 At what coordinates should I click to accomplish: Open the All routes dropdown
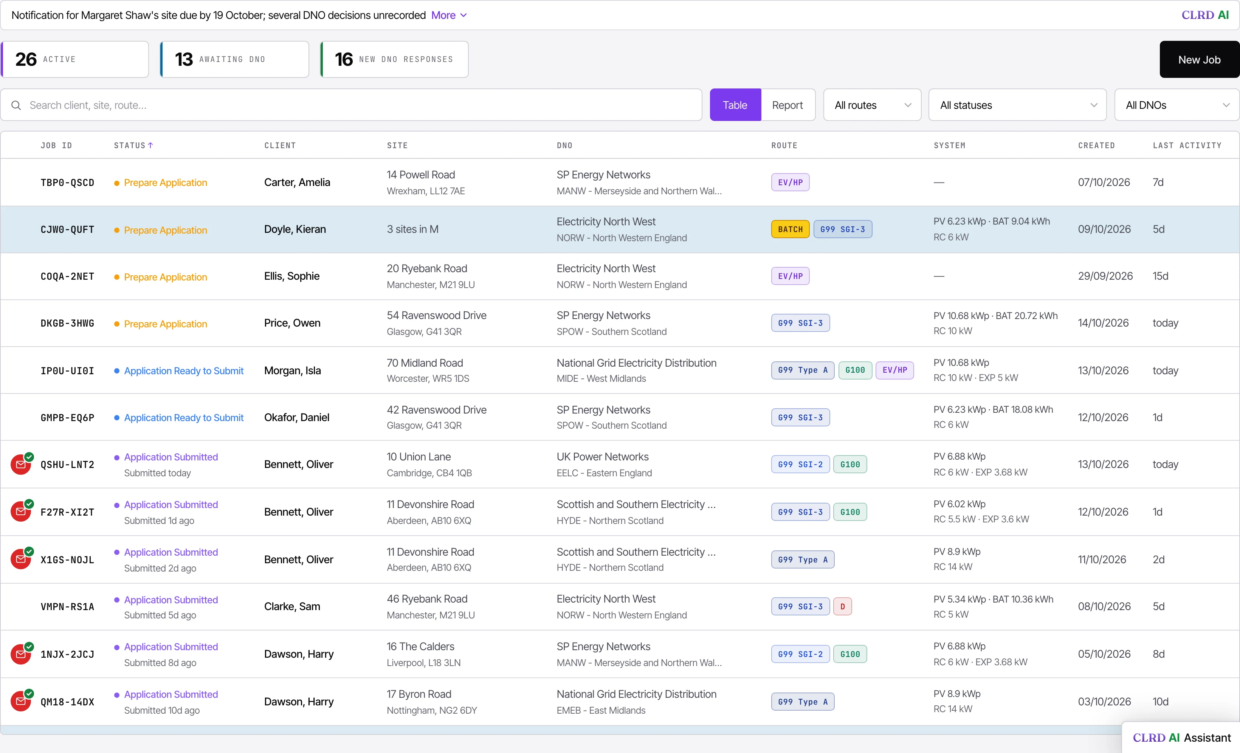(872, 105)
